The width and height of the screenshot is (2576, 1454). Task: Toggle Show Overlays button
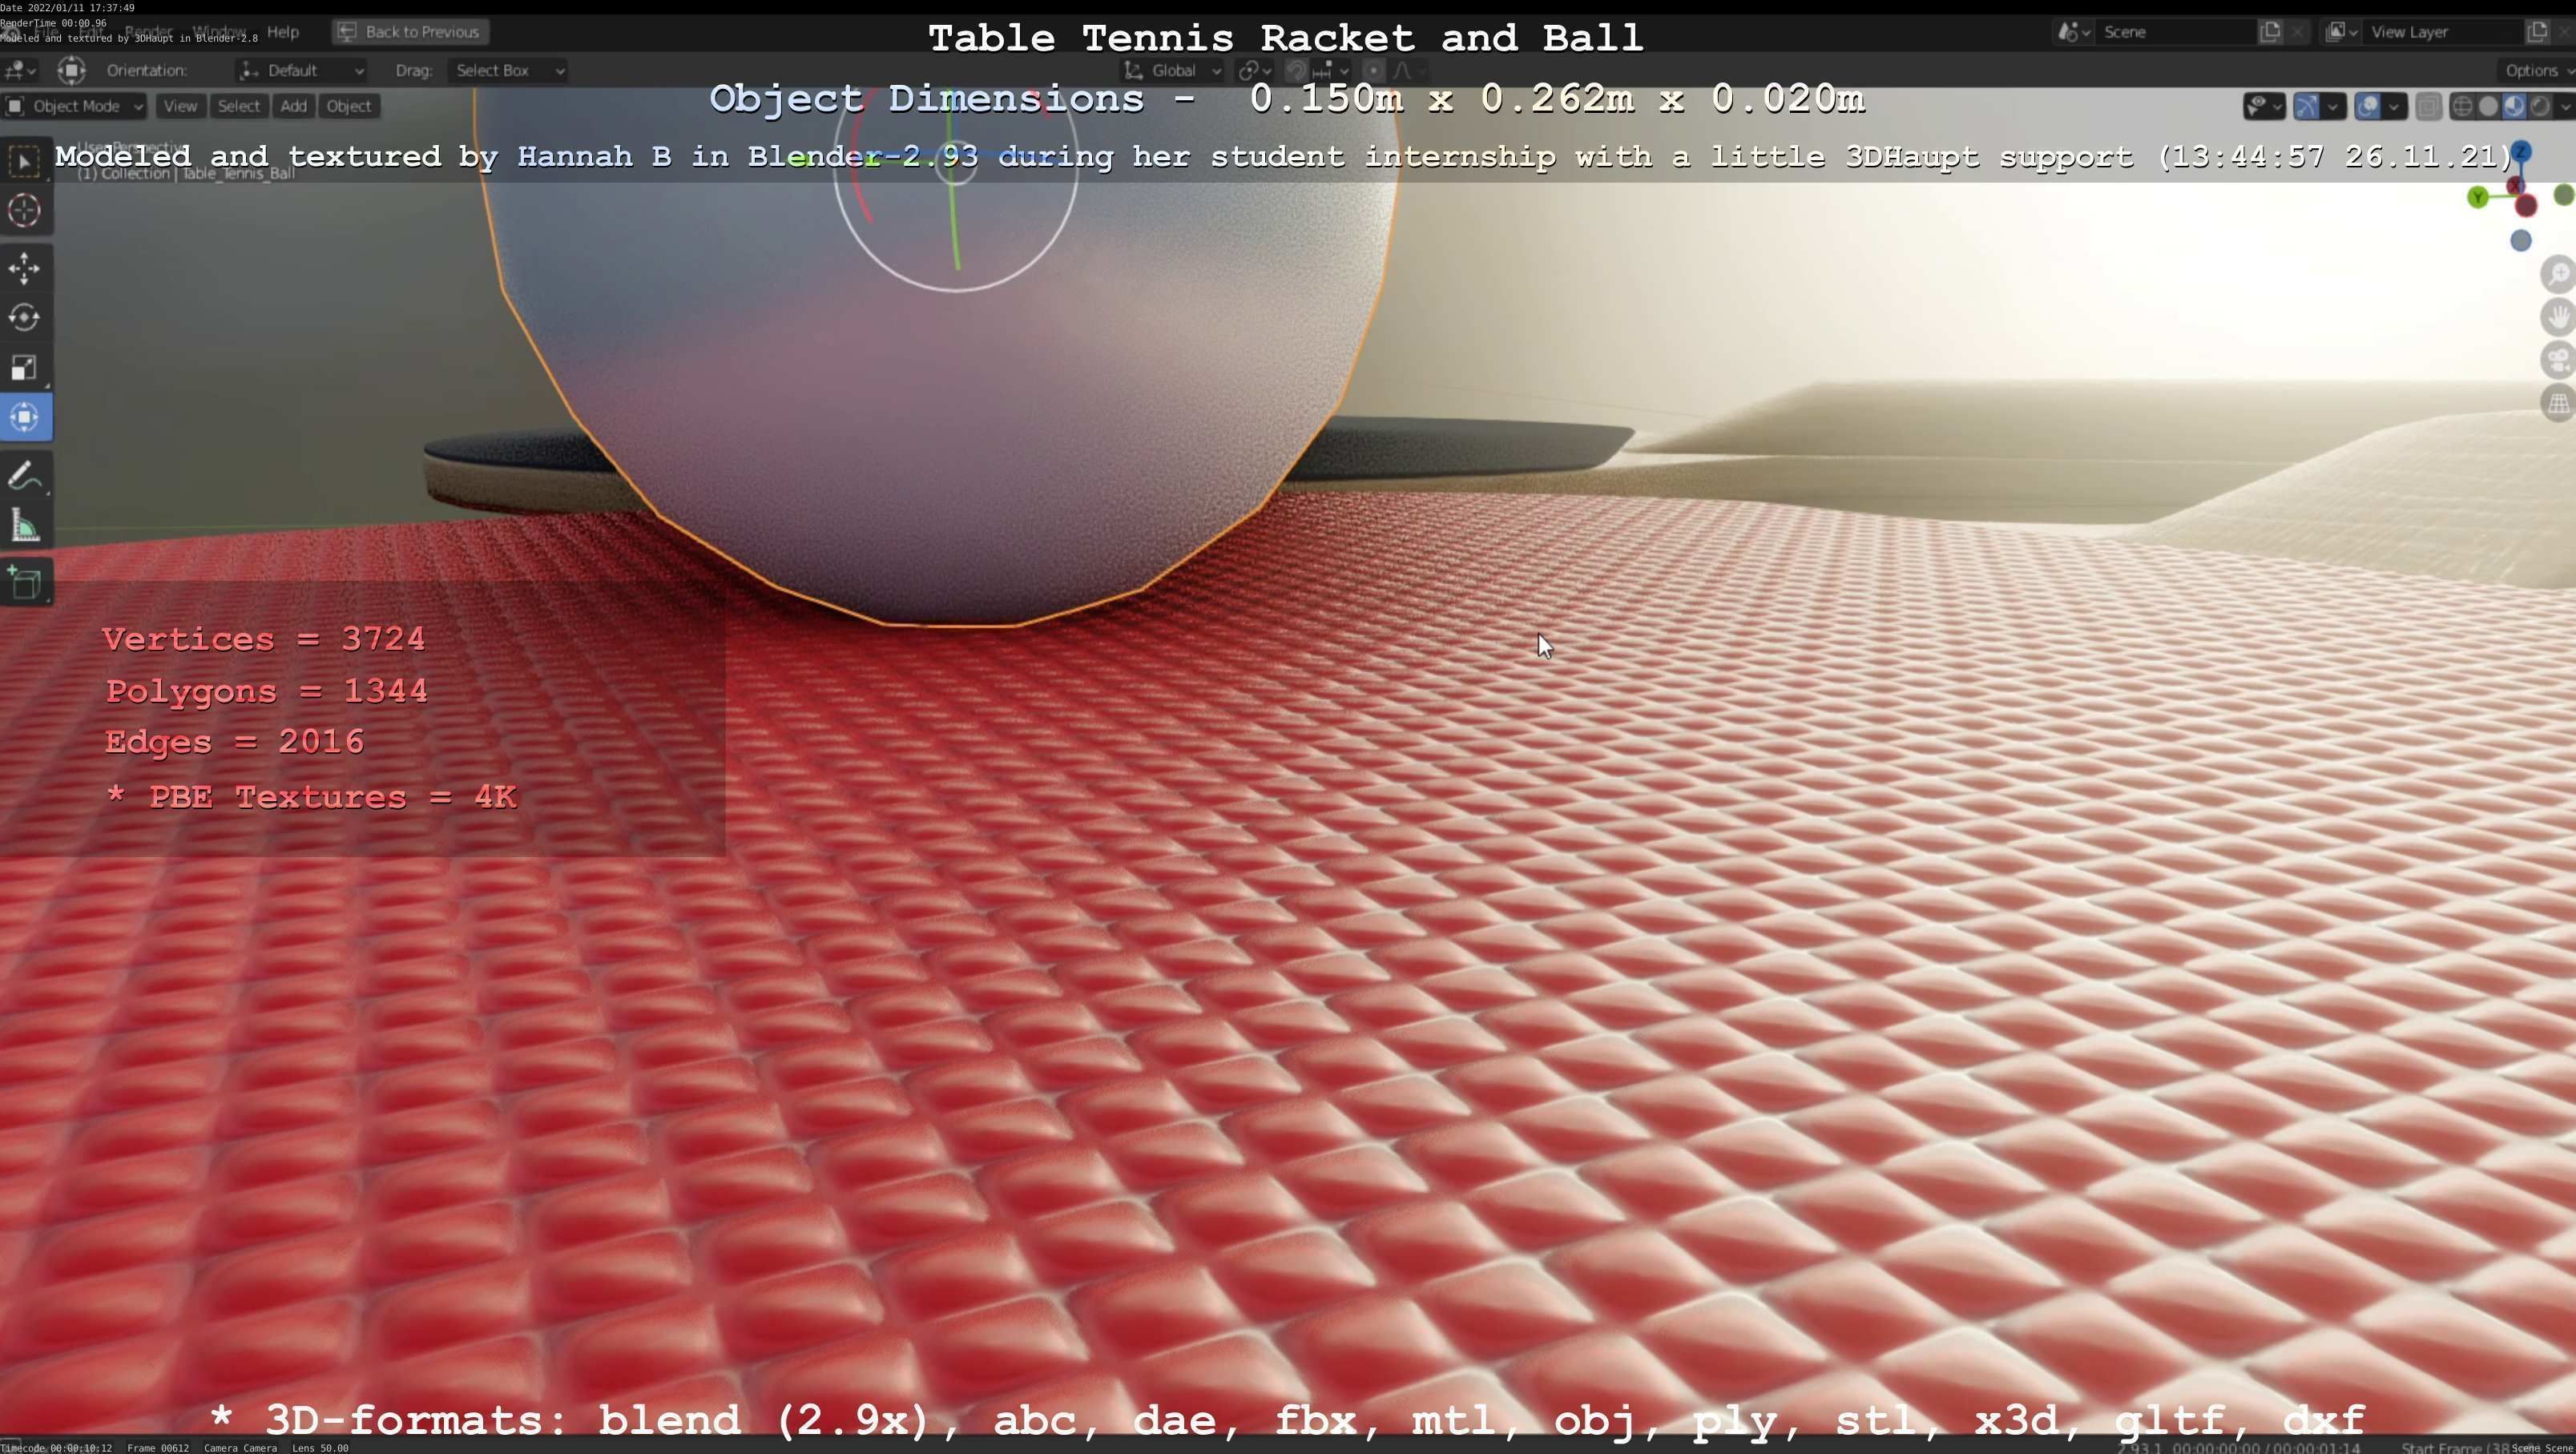coord(2367,106)
